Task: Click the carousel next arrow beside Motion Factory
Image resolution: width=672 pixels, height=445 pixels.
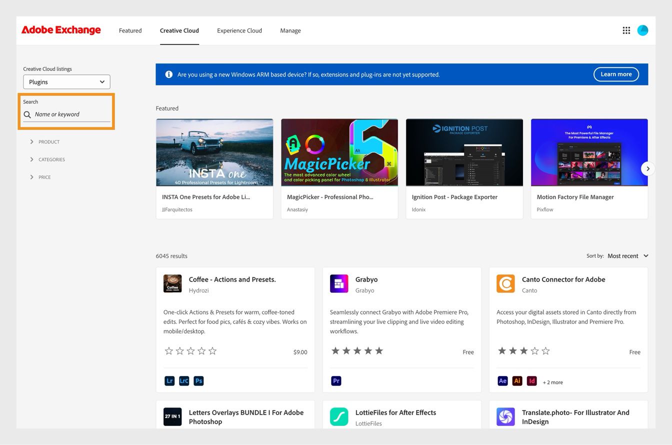Action: click(647, 168)
